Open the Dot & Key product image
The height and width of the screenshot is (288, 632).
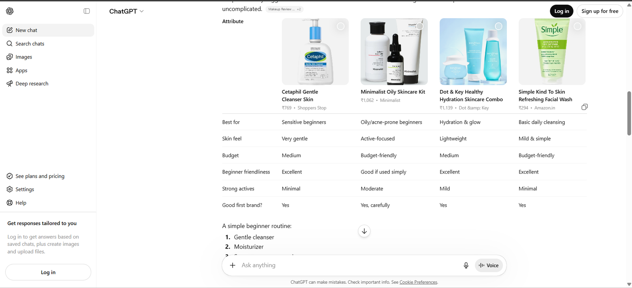point(473,51)
